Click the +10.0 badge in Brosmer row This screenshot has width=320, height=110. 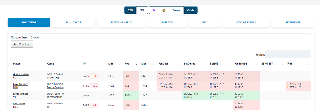94,86
